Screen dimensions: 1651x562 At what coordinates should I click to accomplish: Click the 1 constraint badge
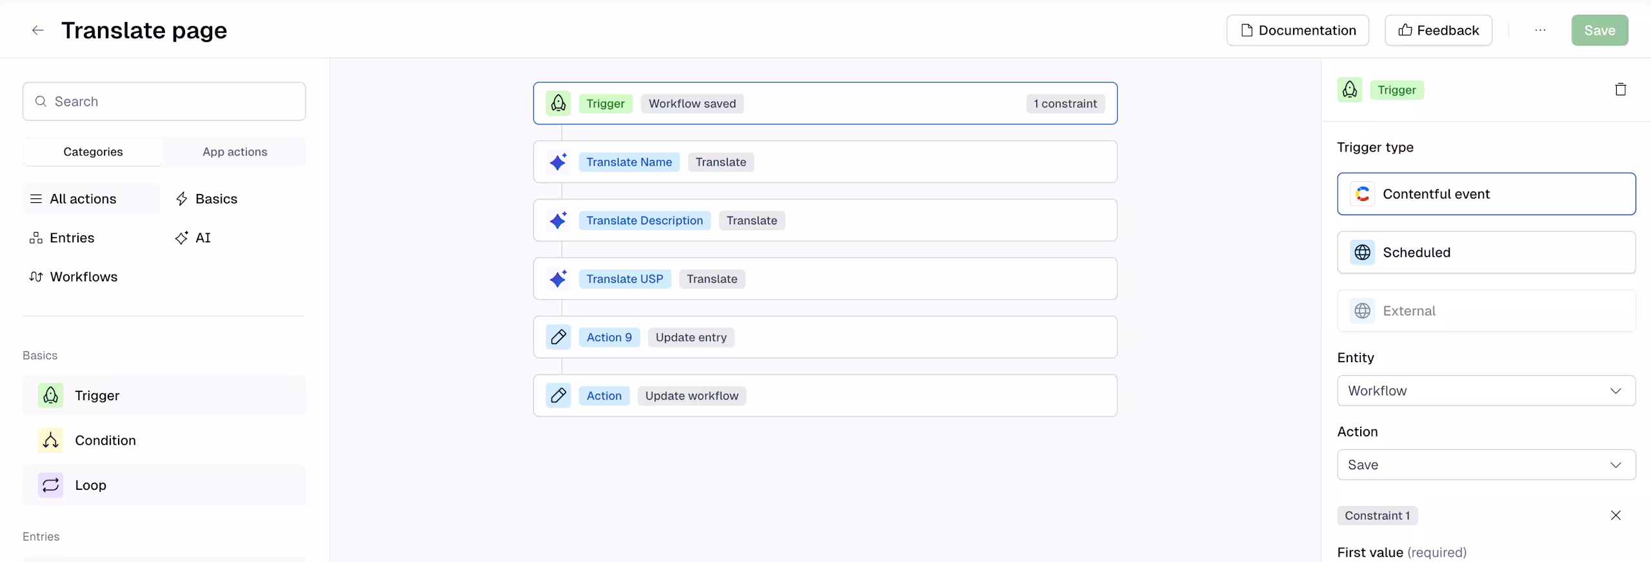(x=1065, y=103)
